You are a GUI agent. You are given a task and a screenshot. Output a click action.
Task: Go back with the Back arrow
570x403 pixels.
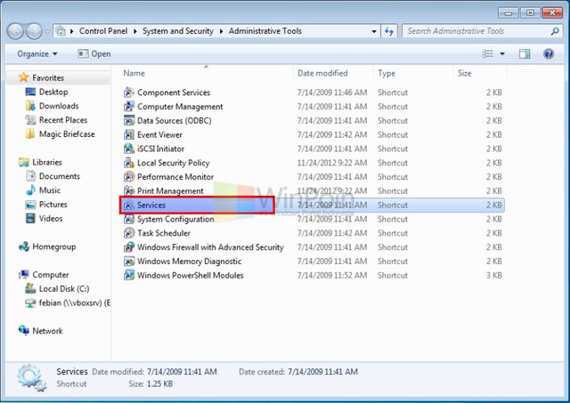point(16,32)
